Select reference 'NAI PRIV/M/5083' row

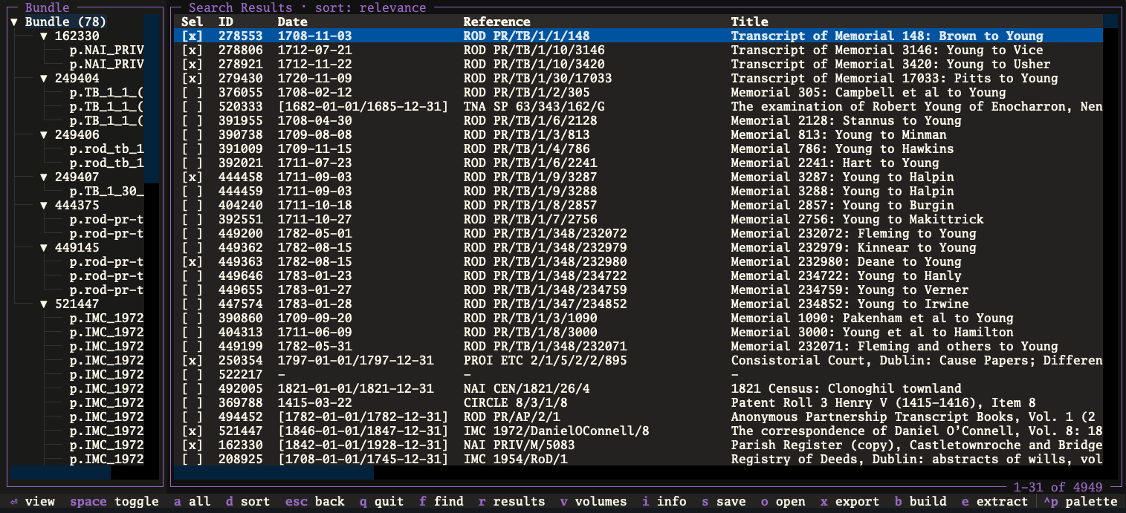coord(638,445)
